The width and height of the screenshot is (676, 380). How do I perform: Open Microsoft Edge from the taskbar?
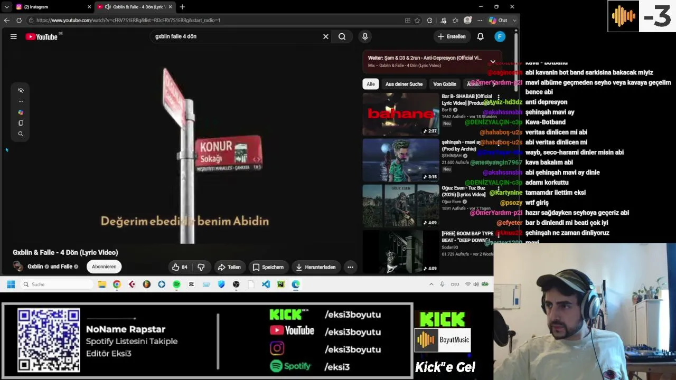point(296,284)
